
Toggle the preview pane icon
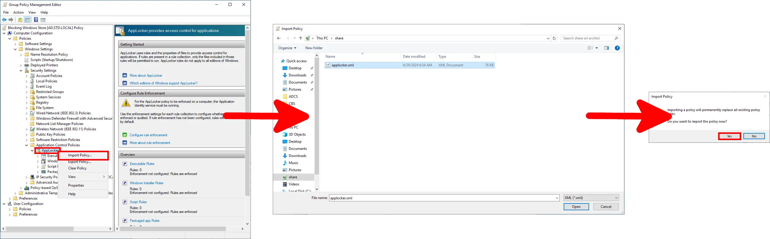coord(607,48)
